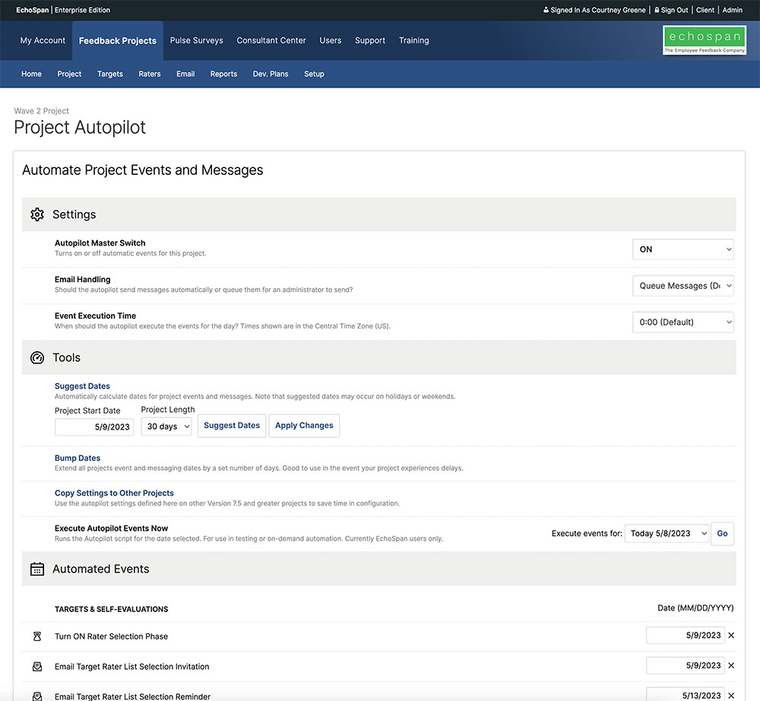Click the Sign Out link

[x=675, y=10]
